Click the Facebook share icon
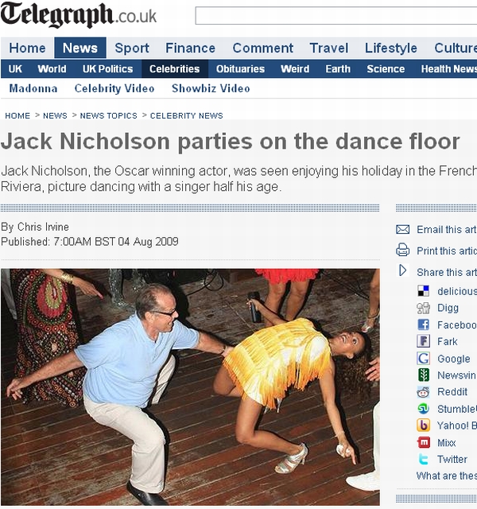477x509 pixels. pyautogui.click(x=423, y=324)
